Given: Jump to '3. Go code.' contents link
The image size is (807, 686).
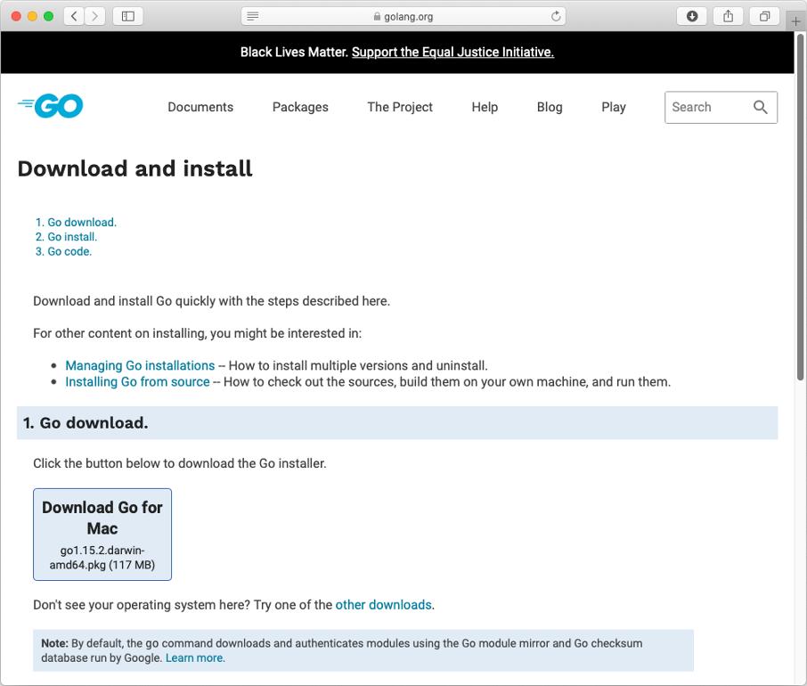Looking at the screenshot, I should pos(63,251).
